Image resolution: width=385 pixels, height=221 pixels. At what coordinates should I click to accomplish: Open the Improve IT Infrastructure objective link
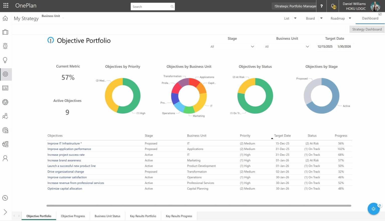[x=64, y=143]
